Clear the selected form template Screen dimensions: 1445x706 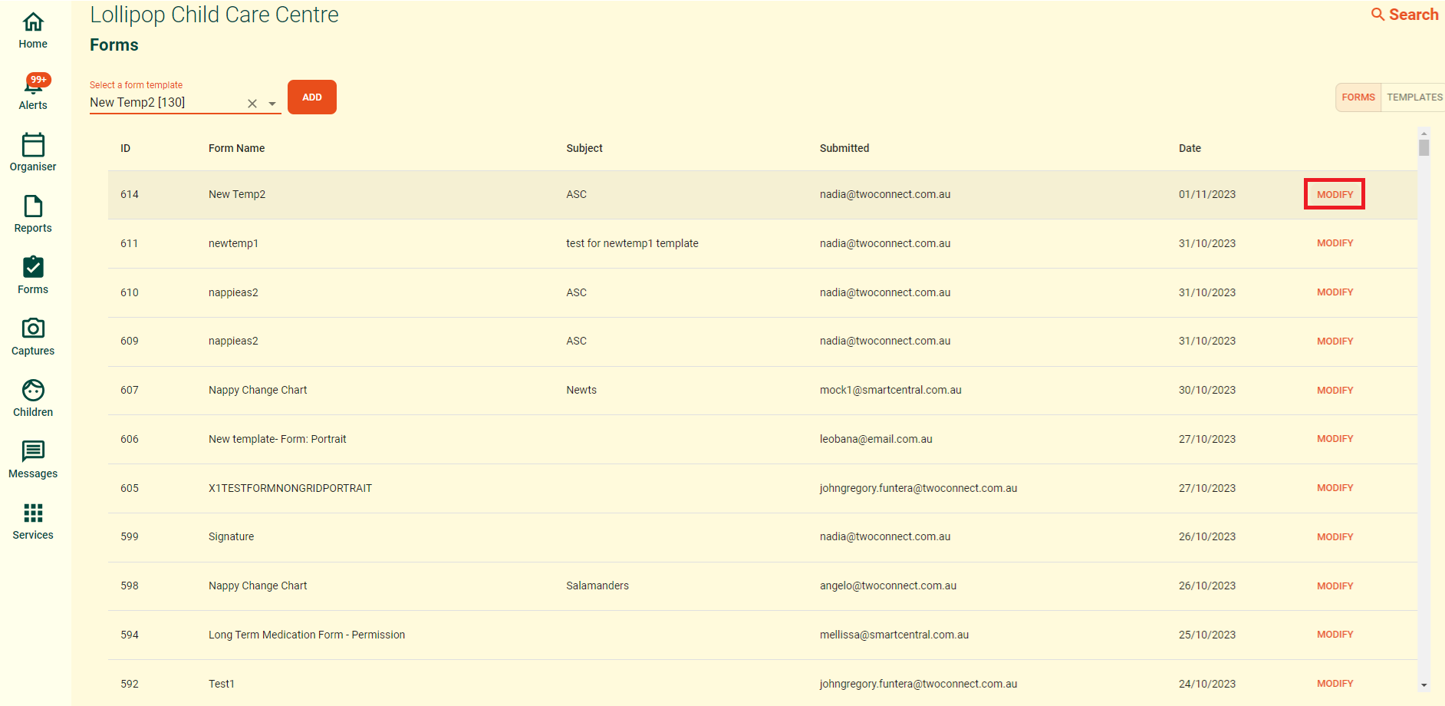[x=252, y=104]
